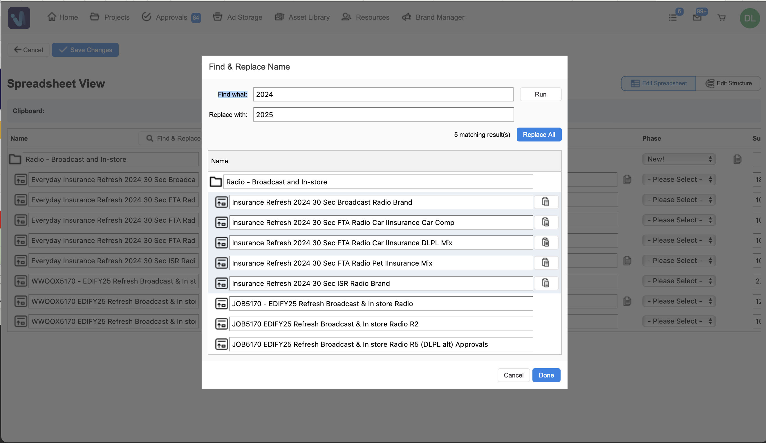Open the last Please Select phase dropdown
The image size is (766, 443).
(x=679, y=321)
